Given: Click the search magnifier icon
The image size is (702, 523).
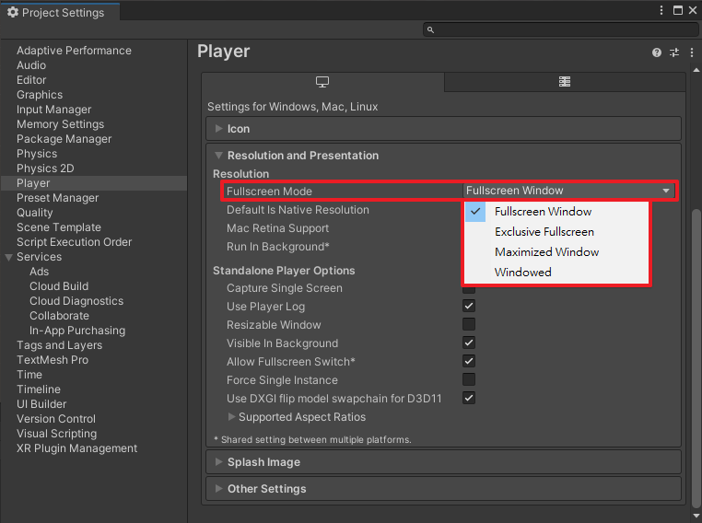Looking at the screenshot, I should [430, 30].
